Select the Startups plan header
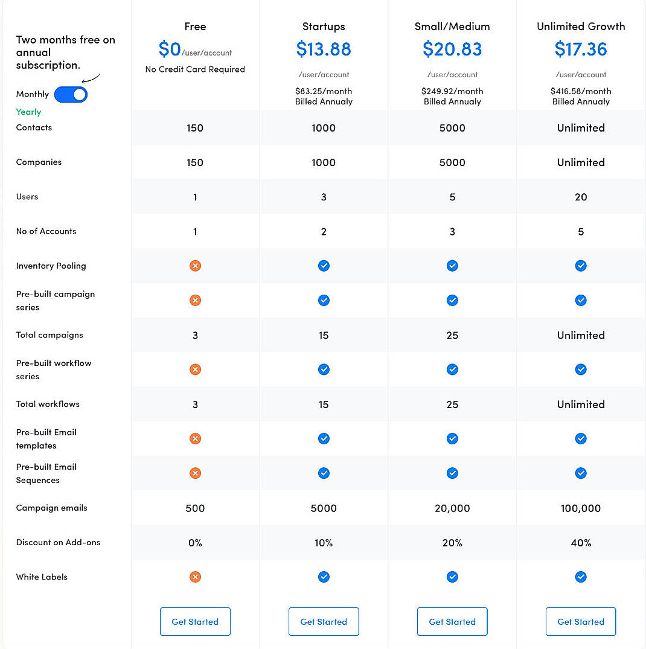Screen dimensions: 646x649 click(324, 26)
